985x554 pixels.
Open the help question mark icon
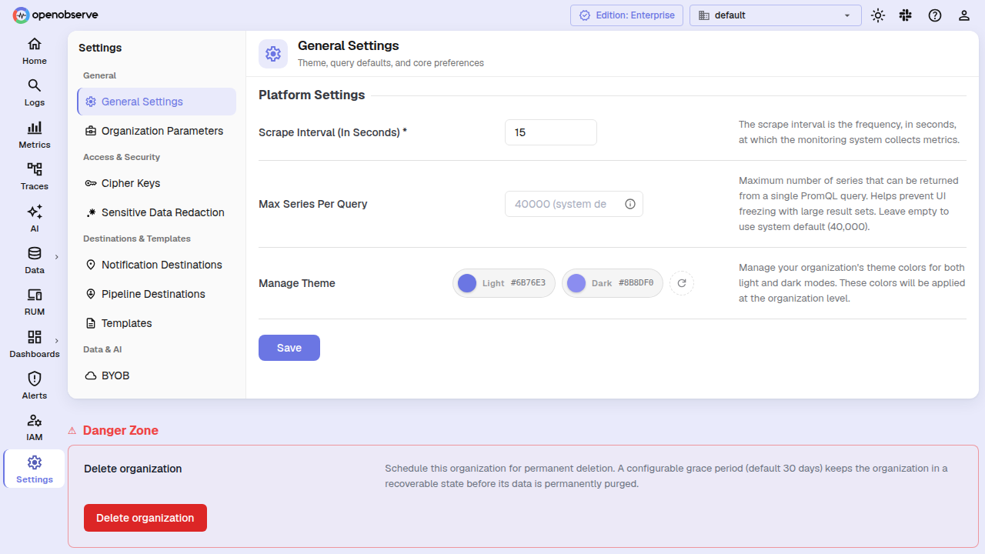pyautogui.click(x=935, y=15)
